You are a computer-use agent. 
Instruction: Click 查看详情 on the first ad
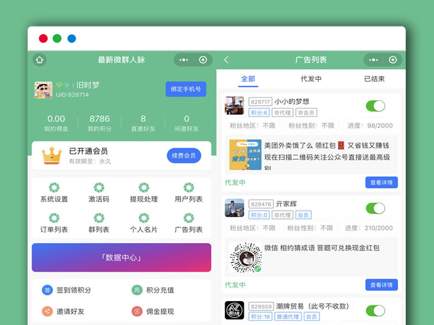[x=381, y=182]
